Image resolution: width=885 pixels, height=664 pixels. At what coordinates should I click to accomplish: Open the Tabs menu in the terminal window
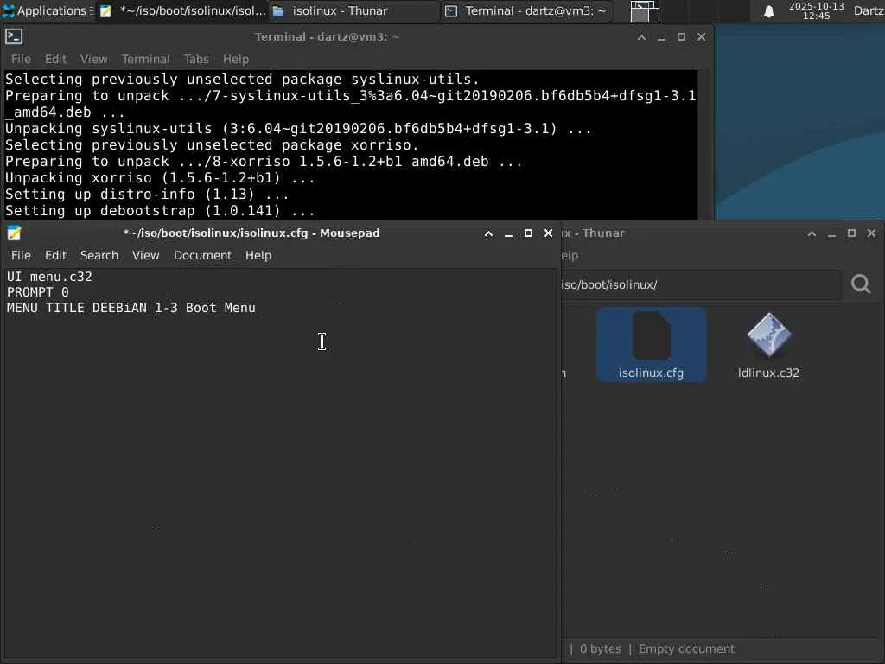coord(196,59)
